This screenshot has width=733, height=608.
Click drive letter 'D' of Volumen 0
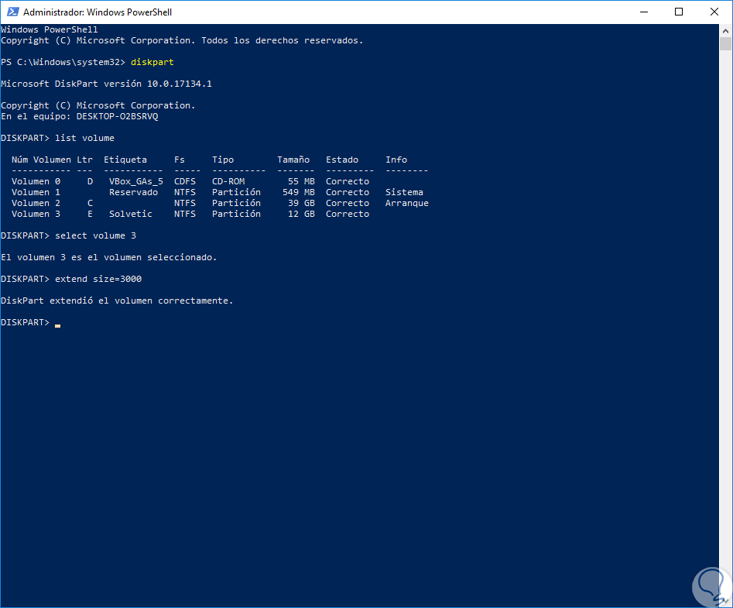91,181
